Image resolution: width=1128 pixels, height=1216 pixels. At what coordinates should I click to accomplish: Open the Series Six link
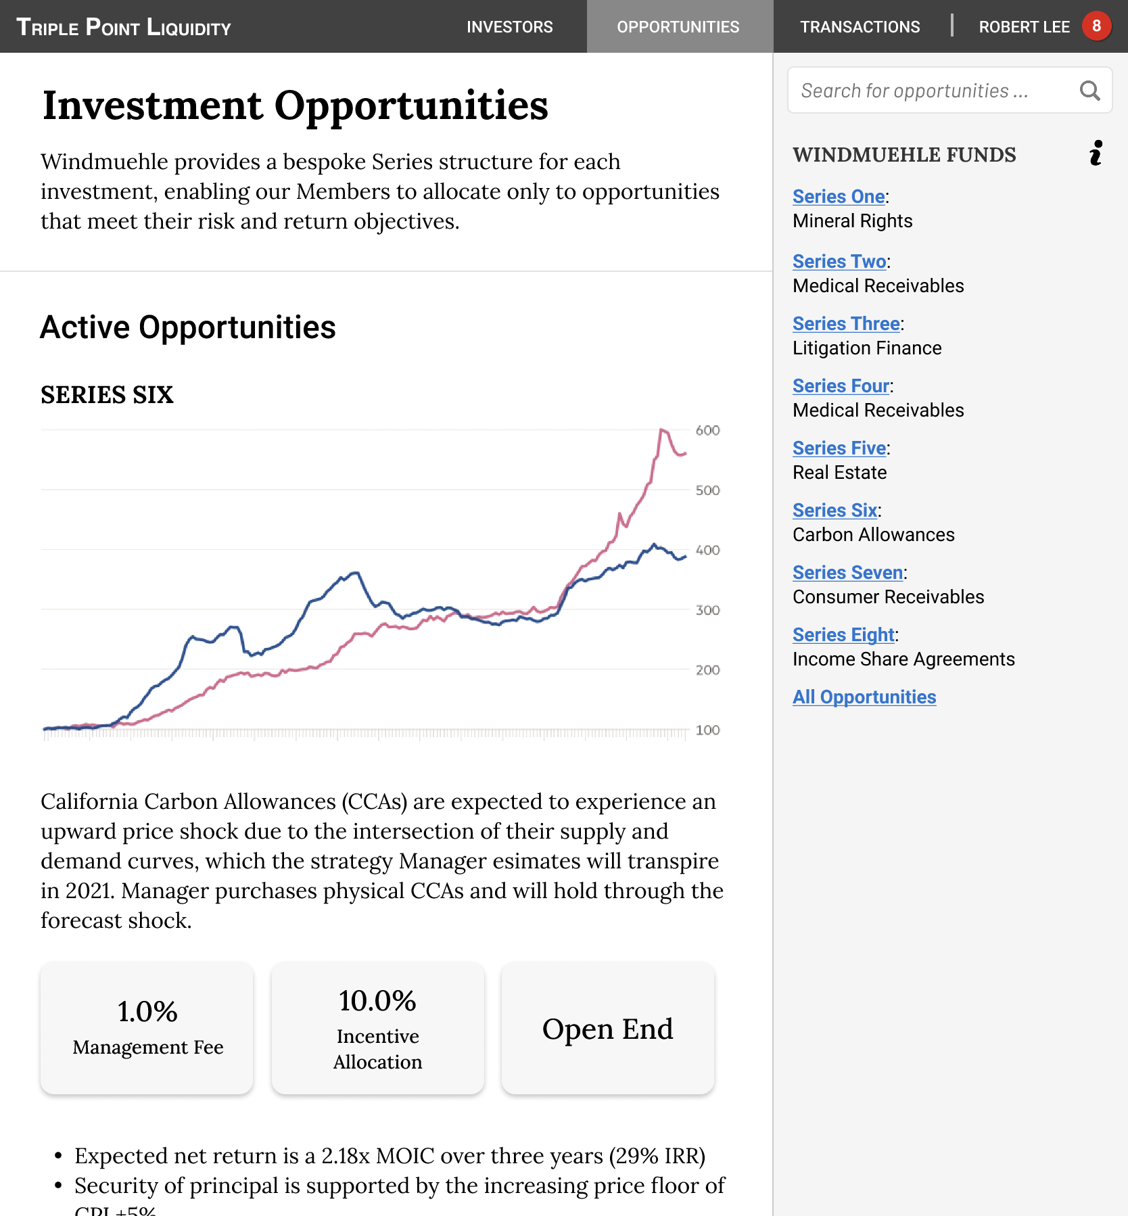tap(835, 510)
